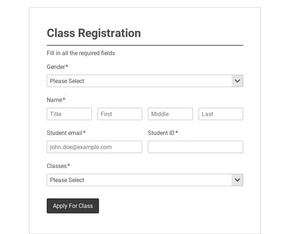Click the Gender field label

click(x=56, y=67)
